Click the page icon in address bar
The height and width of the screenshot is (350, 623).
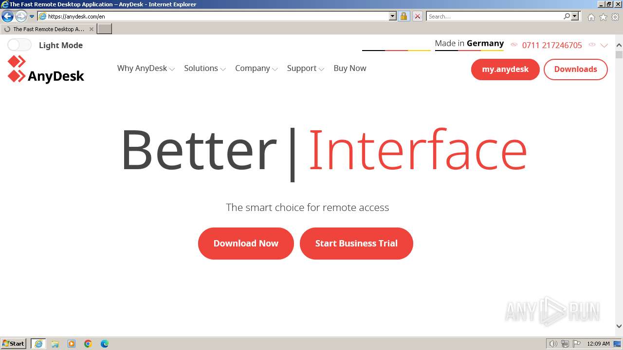(x=43, y=17)
